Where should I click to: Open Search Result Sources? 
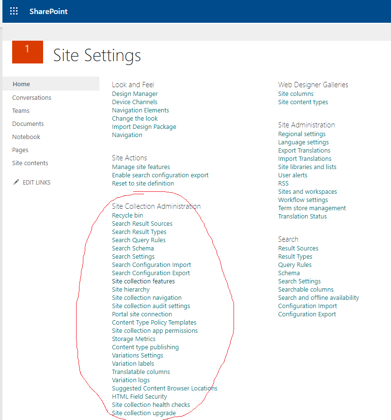coord(142,224)
